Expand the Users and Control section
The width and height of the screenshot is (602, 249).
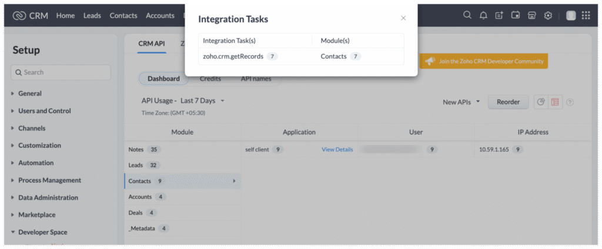44,111
